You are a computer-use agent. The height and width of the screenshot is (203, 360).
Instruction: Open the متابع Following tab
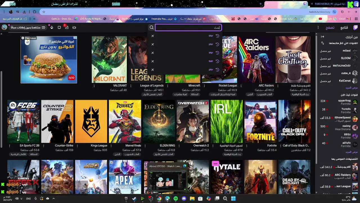344,27
